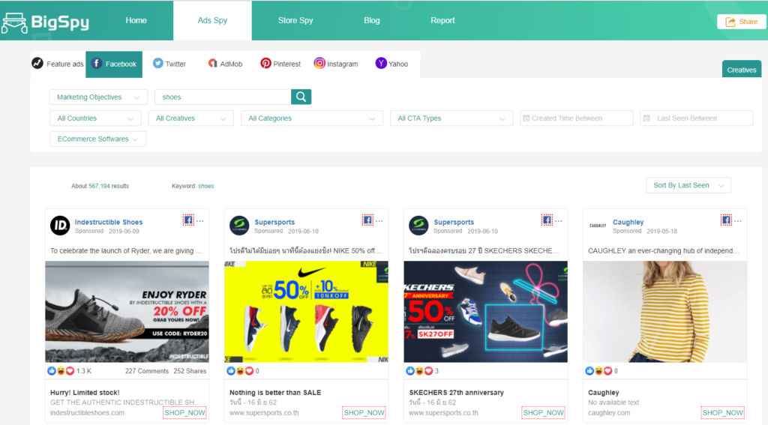The image size is (768, 425).
Task: Click 'indestructibleshoes.com' domain text
Action: point(87,413)
